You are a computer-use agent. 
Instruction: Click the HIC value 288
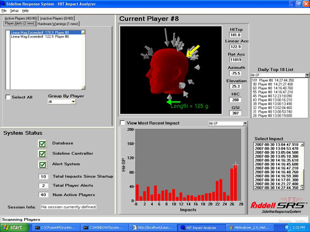(x=235, y=100)
